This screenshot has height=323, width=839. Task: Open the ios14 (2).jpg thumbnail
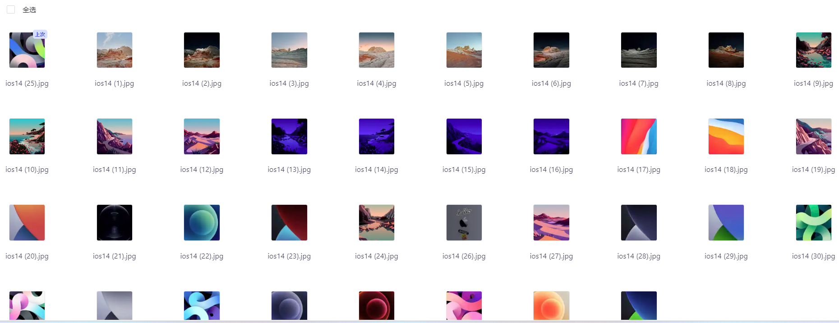click(x=202, y=50)
